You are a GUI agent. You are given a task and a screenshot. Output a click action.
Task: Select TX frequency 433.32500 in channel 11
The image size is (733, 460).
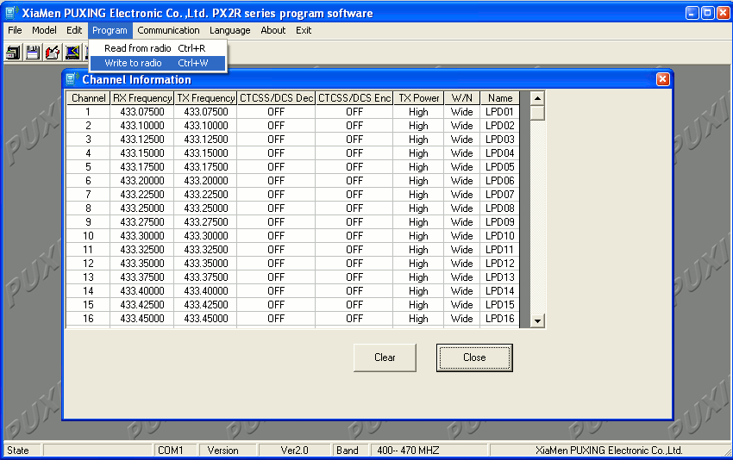tap(206, 250)
